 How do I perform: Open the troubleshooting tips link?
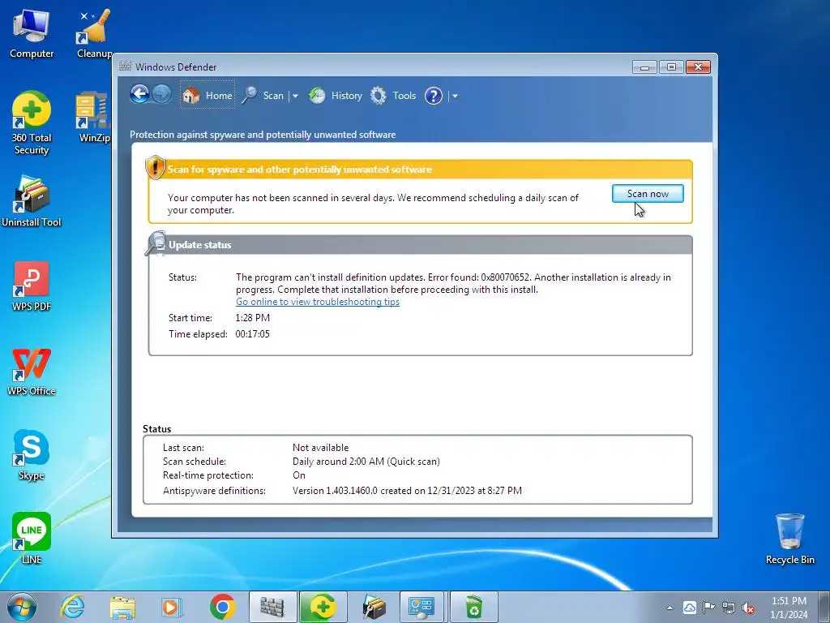pos(318,302)
